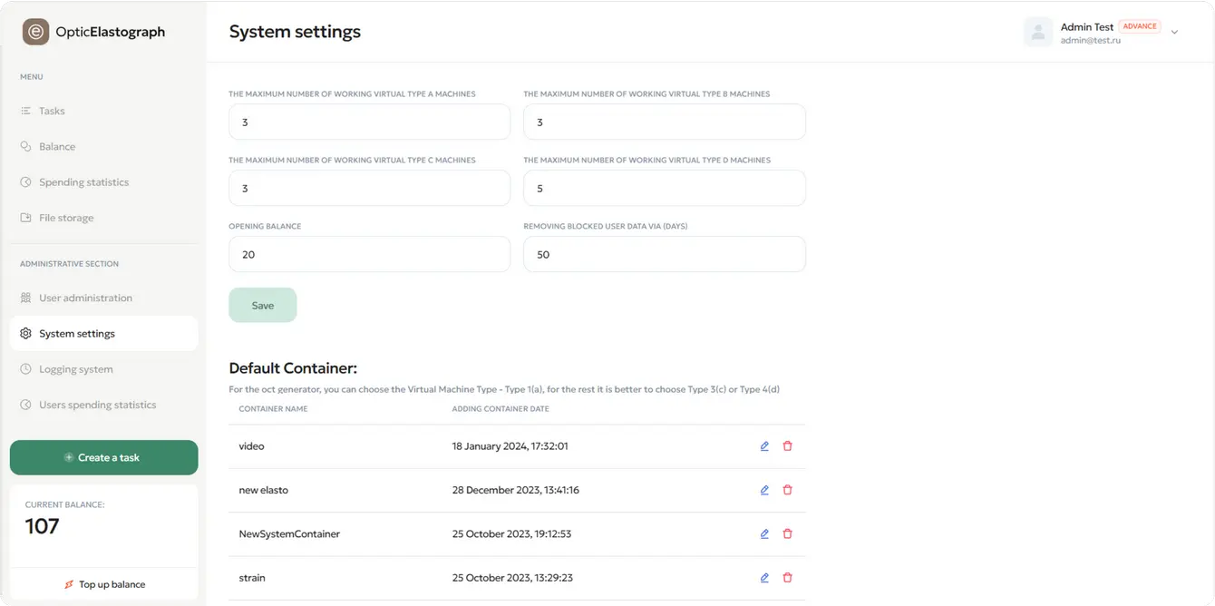1215x606 pixels.
Task: Delete the strain container
Action: pos(787,577)
